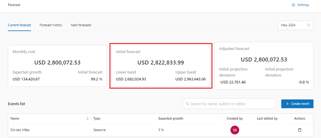
Task: Click the magnifier icon in the search bar
Action: click(188, 104)
